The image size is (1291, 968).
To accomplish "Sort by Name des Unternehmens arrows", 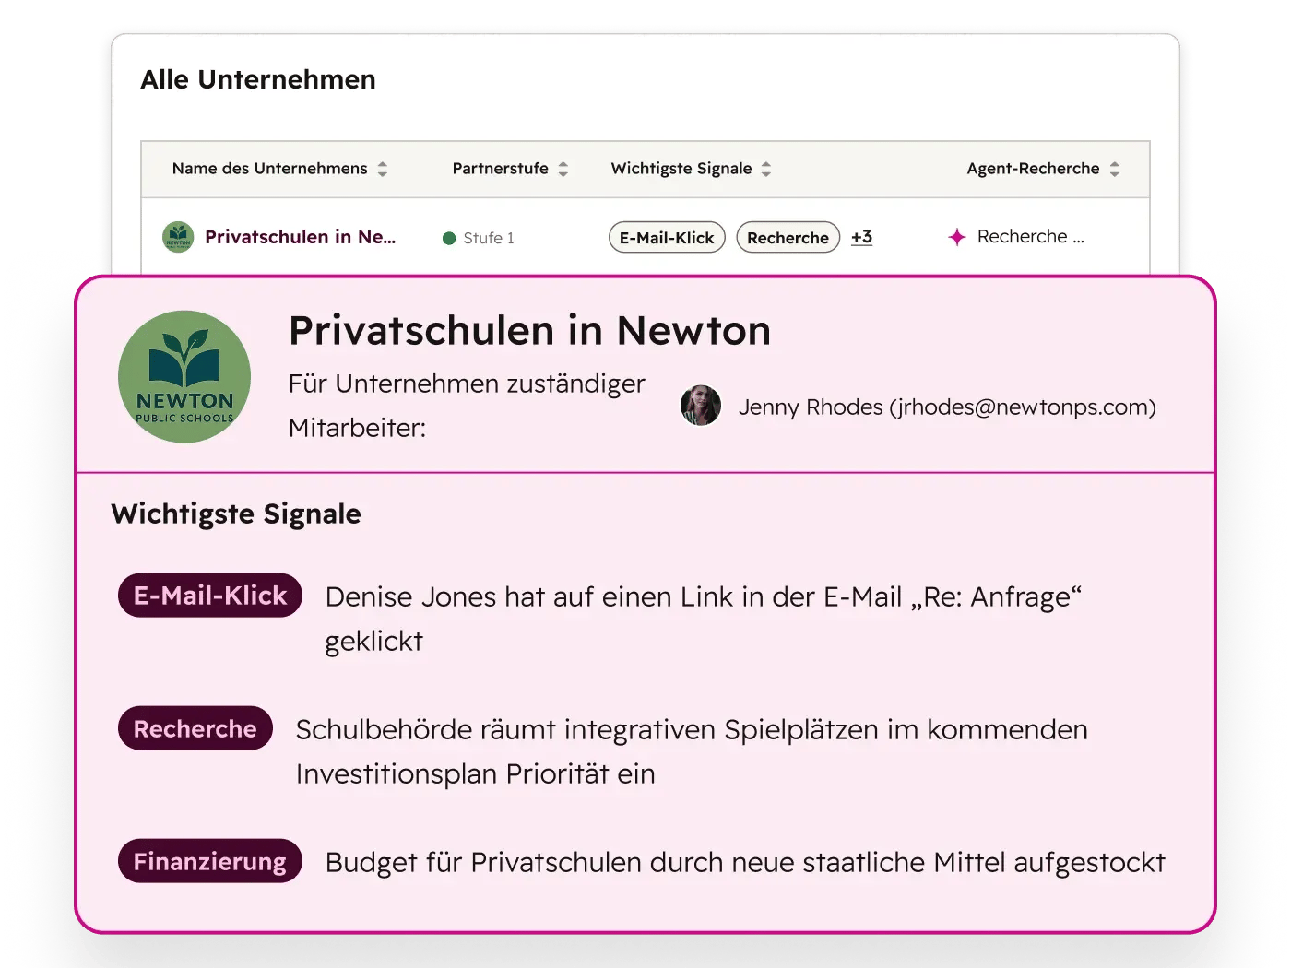I will (x=383, y=169).
